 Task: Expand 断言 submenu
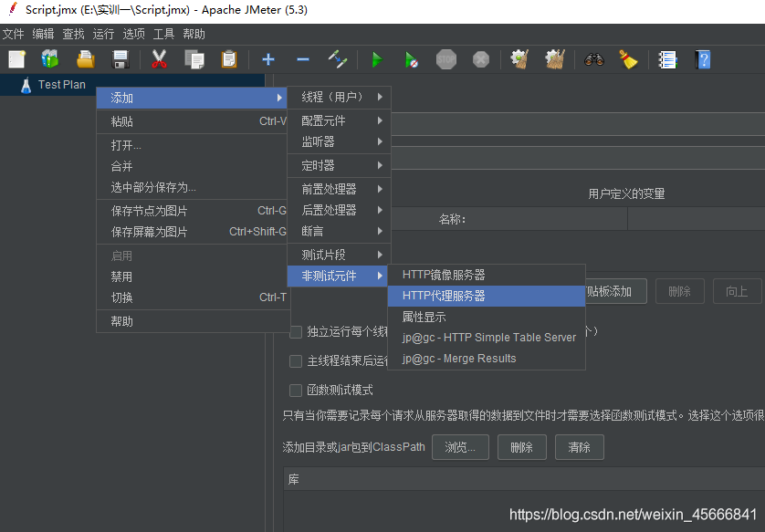[340, 231]
